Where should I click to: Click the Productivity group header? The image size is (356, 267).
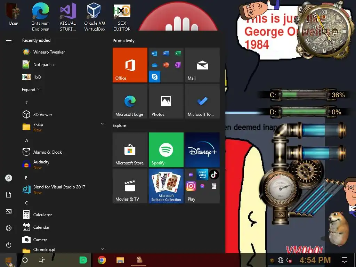tap(123, 41)
